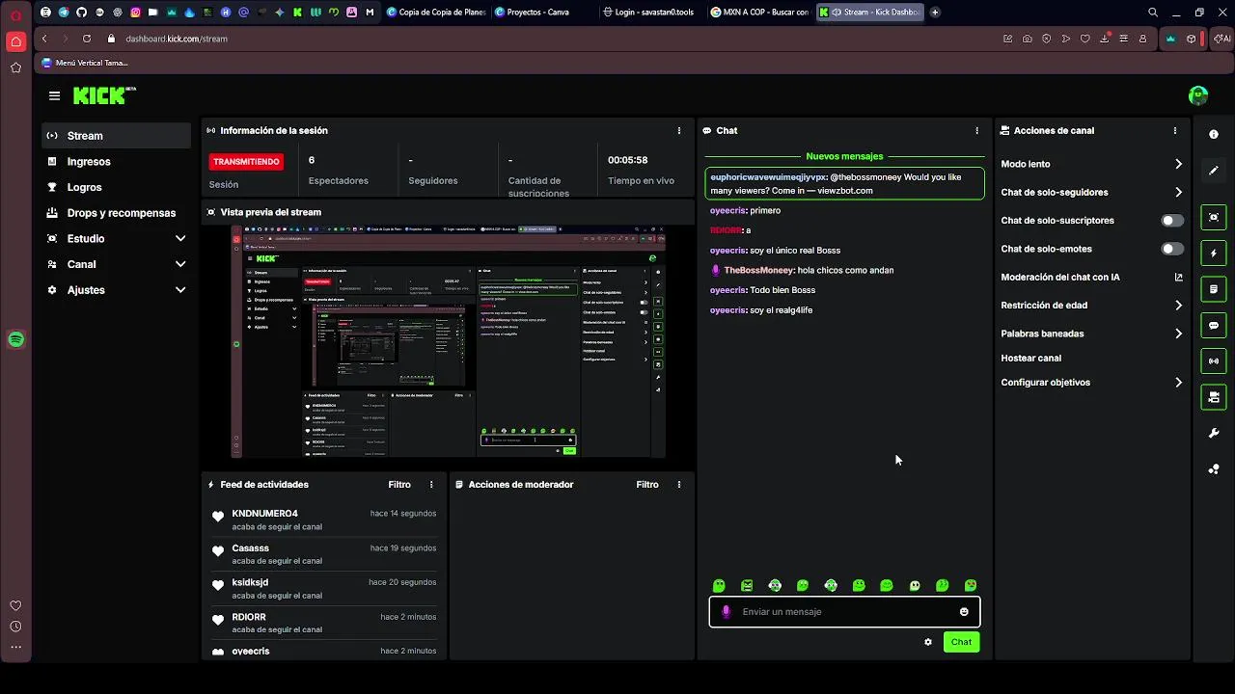Click username TheBossMoneey in chat
Image resolution: width=1235 pixels, height=694 pixels.
pos(759,271)
